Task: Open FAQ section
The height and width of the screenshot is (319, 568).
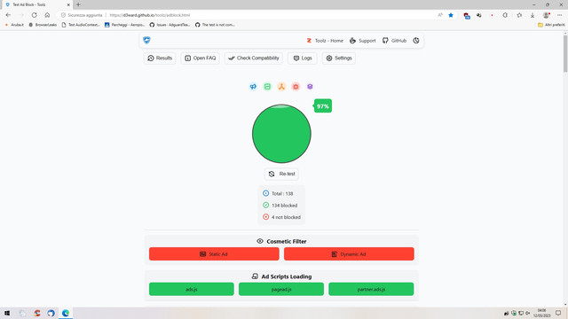Action: (x=201, y=58)
